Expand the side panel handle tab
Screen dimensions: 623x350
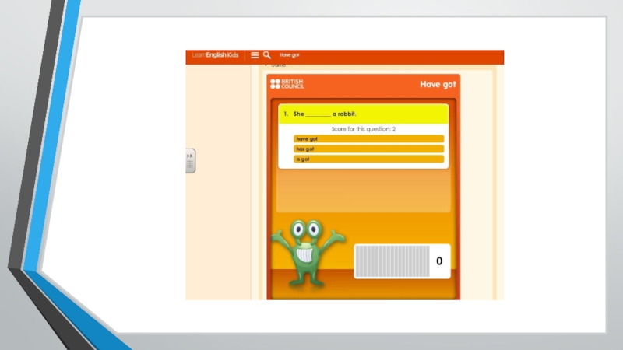pos(190,161)
